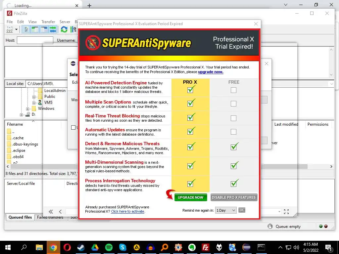Show hidden system tray icons chevron
The width and height of the screenshot is (339, 254).
(x=280, y=247)
